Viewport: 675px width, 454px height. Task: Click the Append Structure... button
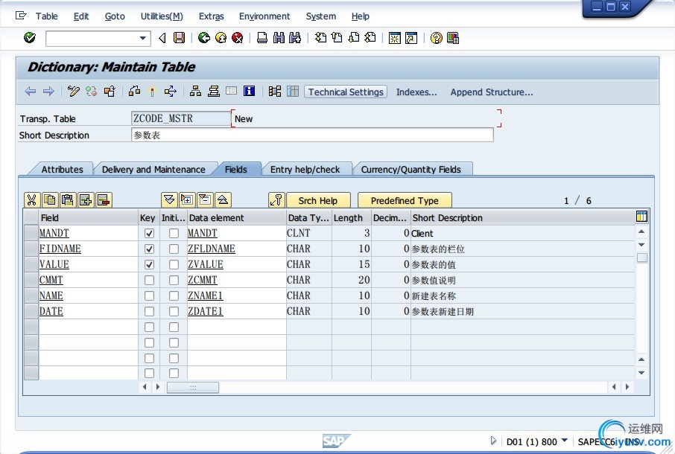point(492,92)
